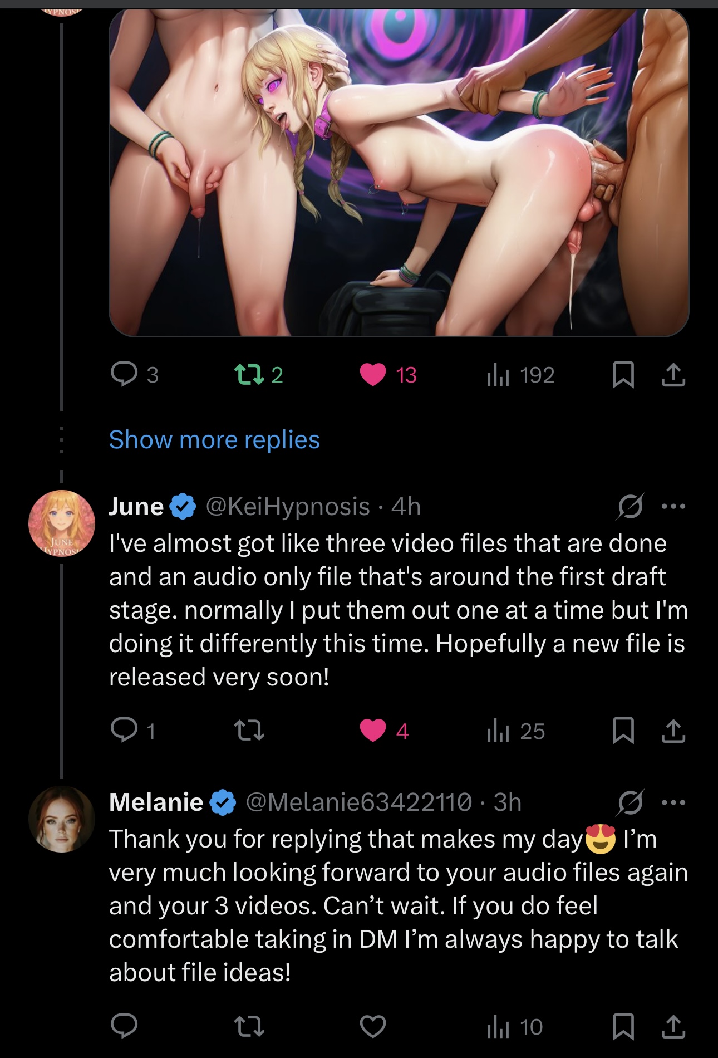Image resolution: width=718 pixels, height=1058 pixels.
Task: Reply to Melanie's tweet
Action: [124, 1026]
